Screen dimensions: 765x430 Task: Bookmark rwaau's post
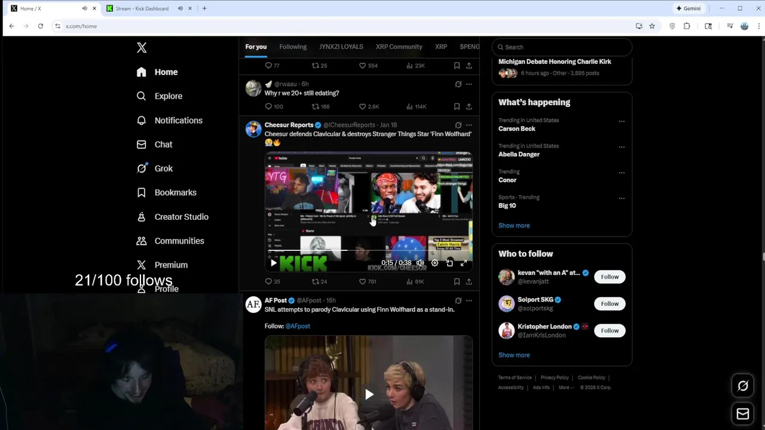pyautogui.click(x=457, y=106)
